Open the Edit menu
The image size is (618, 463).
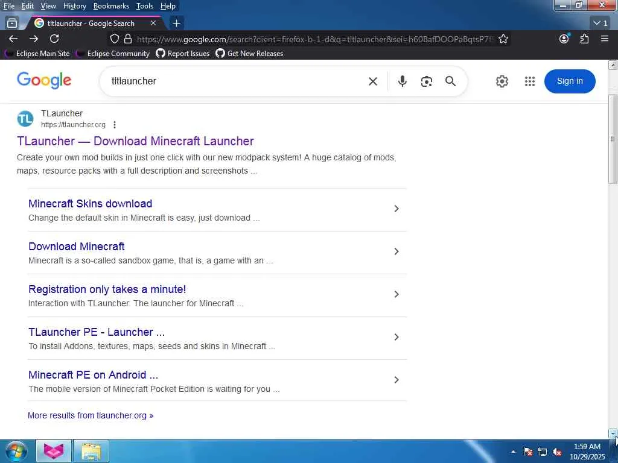point(28,6)
